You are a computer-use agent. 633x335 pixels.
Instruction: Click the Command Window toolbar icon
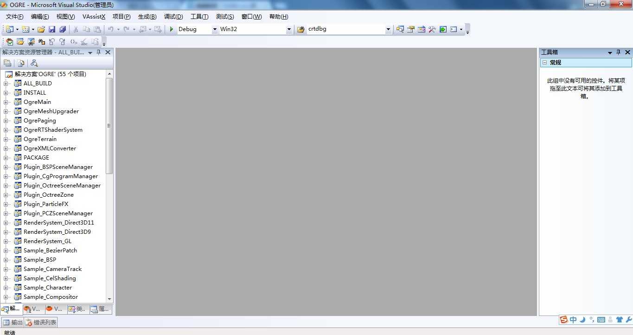pos(454,29)
